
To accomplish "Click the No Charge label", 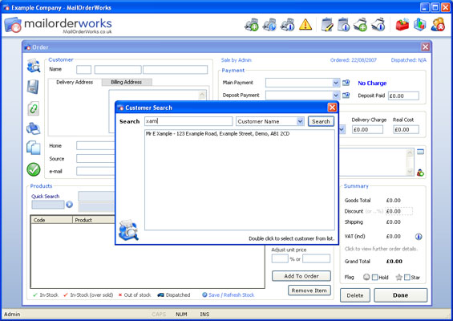I will (372, 83).
